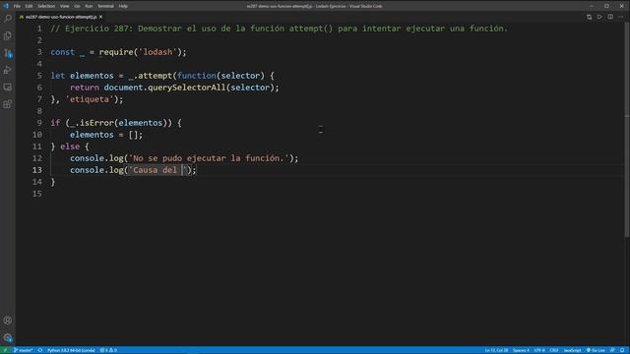The width and height of the screenshot is (630, 354).
Task: Change CRLF end-of-line sequence
Action: (554, 350)
